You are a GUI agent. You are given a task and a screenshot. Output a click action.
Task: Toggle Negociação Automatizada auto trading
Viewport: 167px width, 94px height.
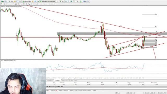(x=47, y=1)
